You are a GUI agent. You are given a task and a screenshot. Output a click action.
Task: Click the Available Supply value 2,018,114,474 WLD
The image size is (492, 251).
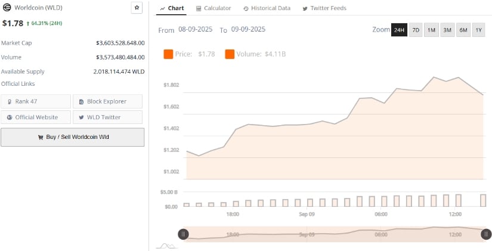coord(119,72)
